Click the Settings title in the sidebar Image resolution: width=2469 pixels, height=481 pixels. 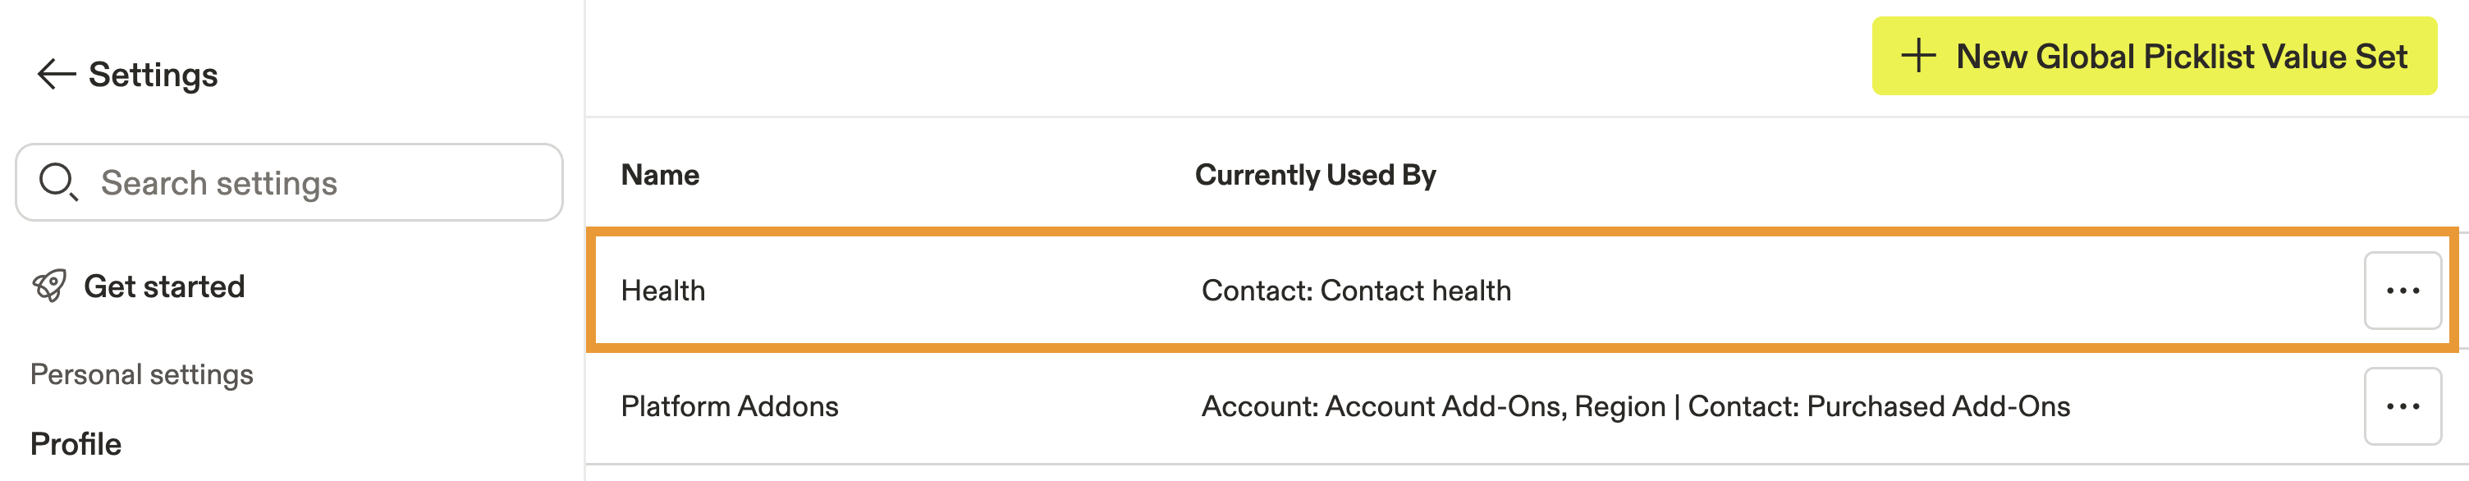coord(153,75)
